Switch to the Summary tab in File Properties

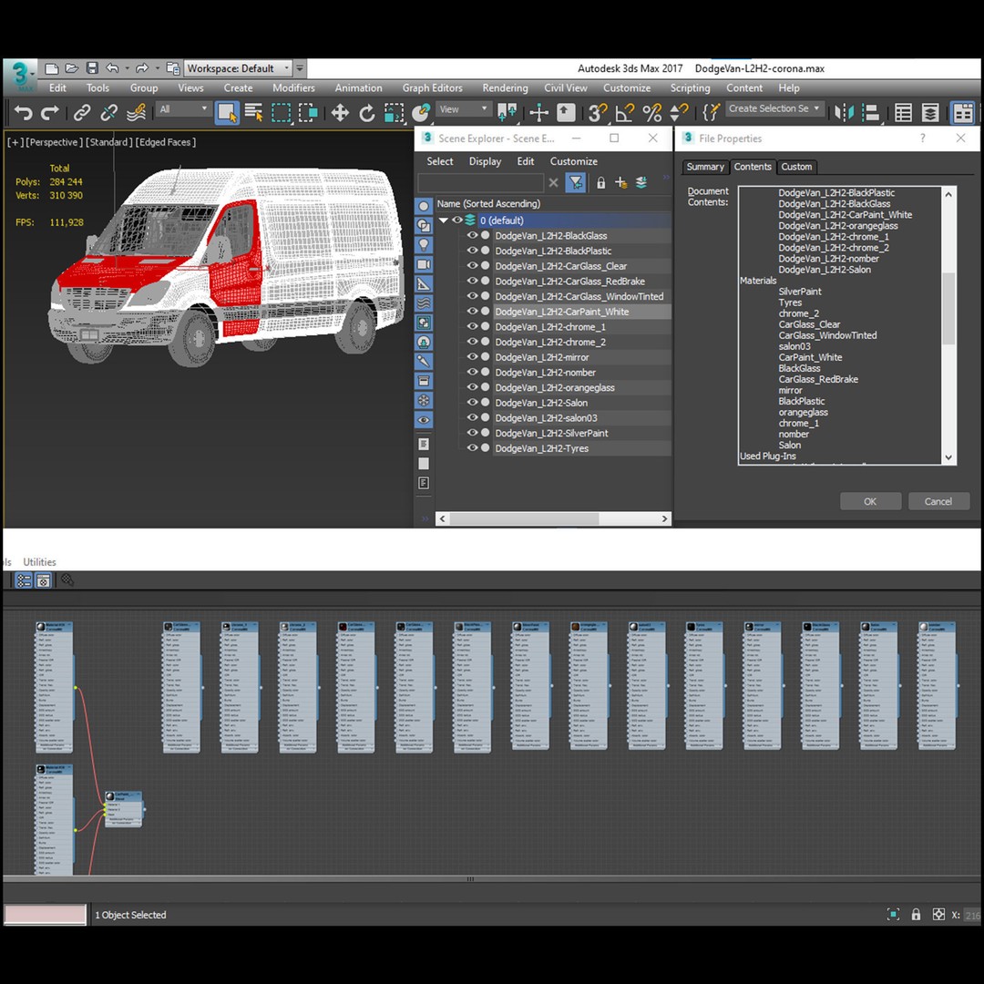pyautogui.click(x=704, y=167)
